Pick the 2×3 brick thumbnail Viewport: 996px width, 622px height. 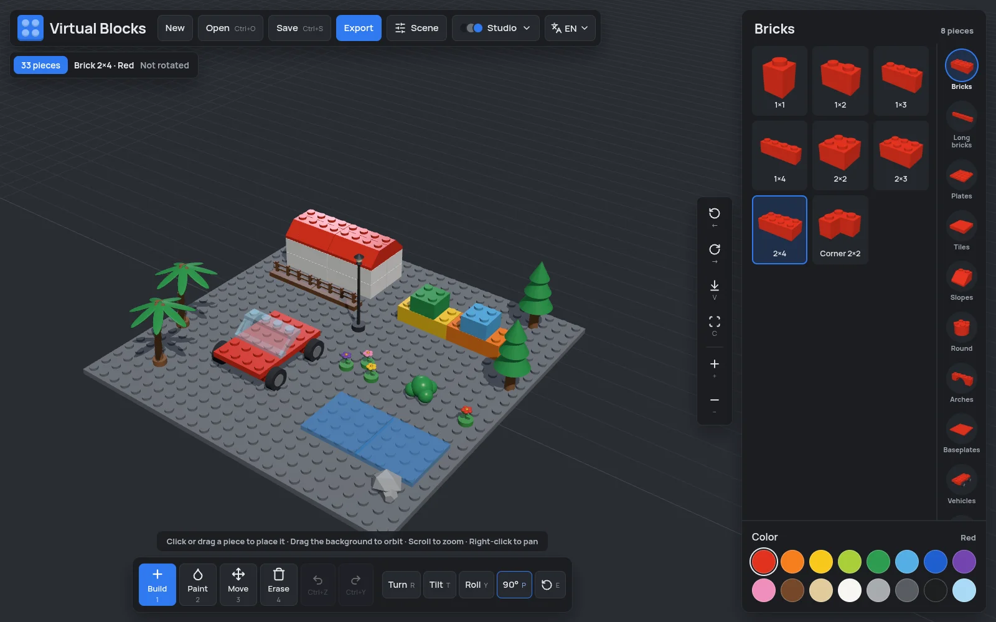coord(901,155)
